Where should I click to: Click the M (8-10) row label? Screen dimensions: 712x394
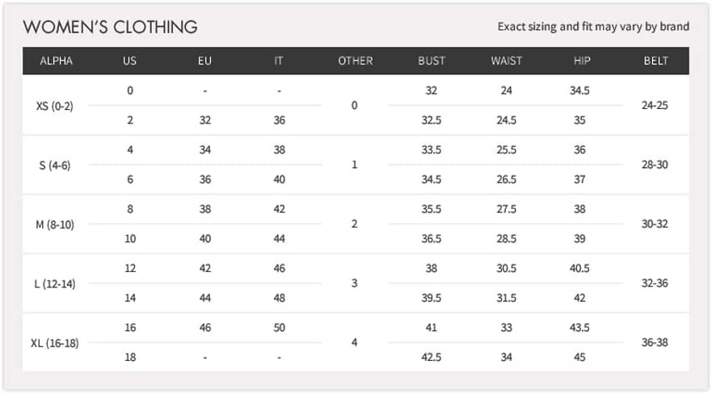(x=55, y=224)
